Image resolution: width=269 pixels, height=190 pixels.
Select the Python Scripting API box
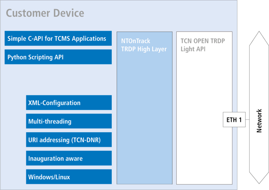pyautogui.click(x=58, y=57)
